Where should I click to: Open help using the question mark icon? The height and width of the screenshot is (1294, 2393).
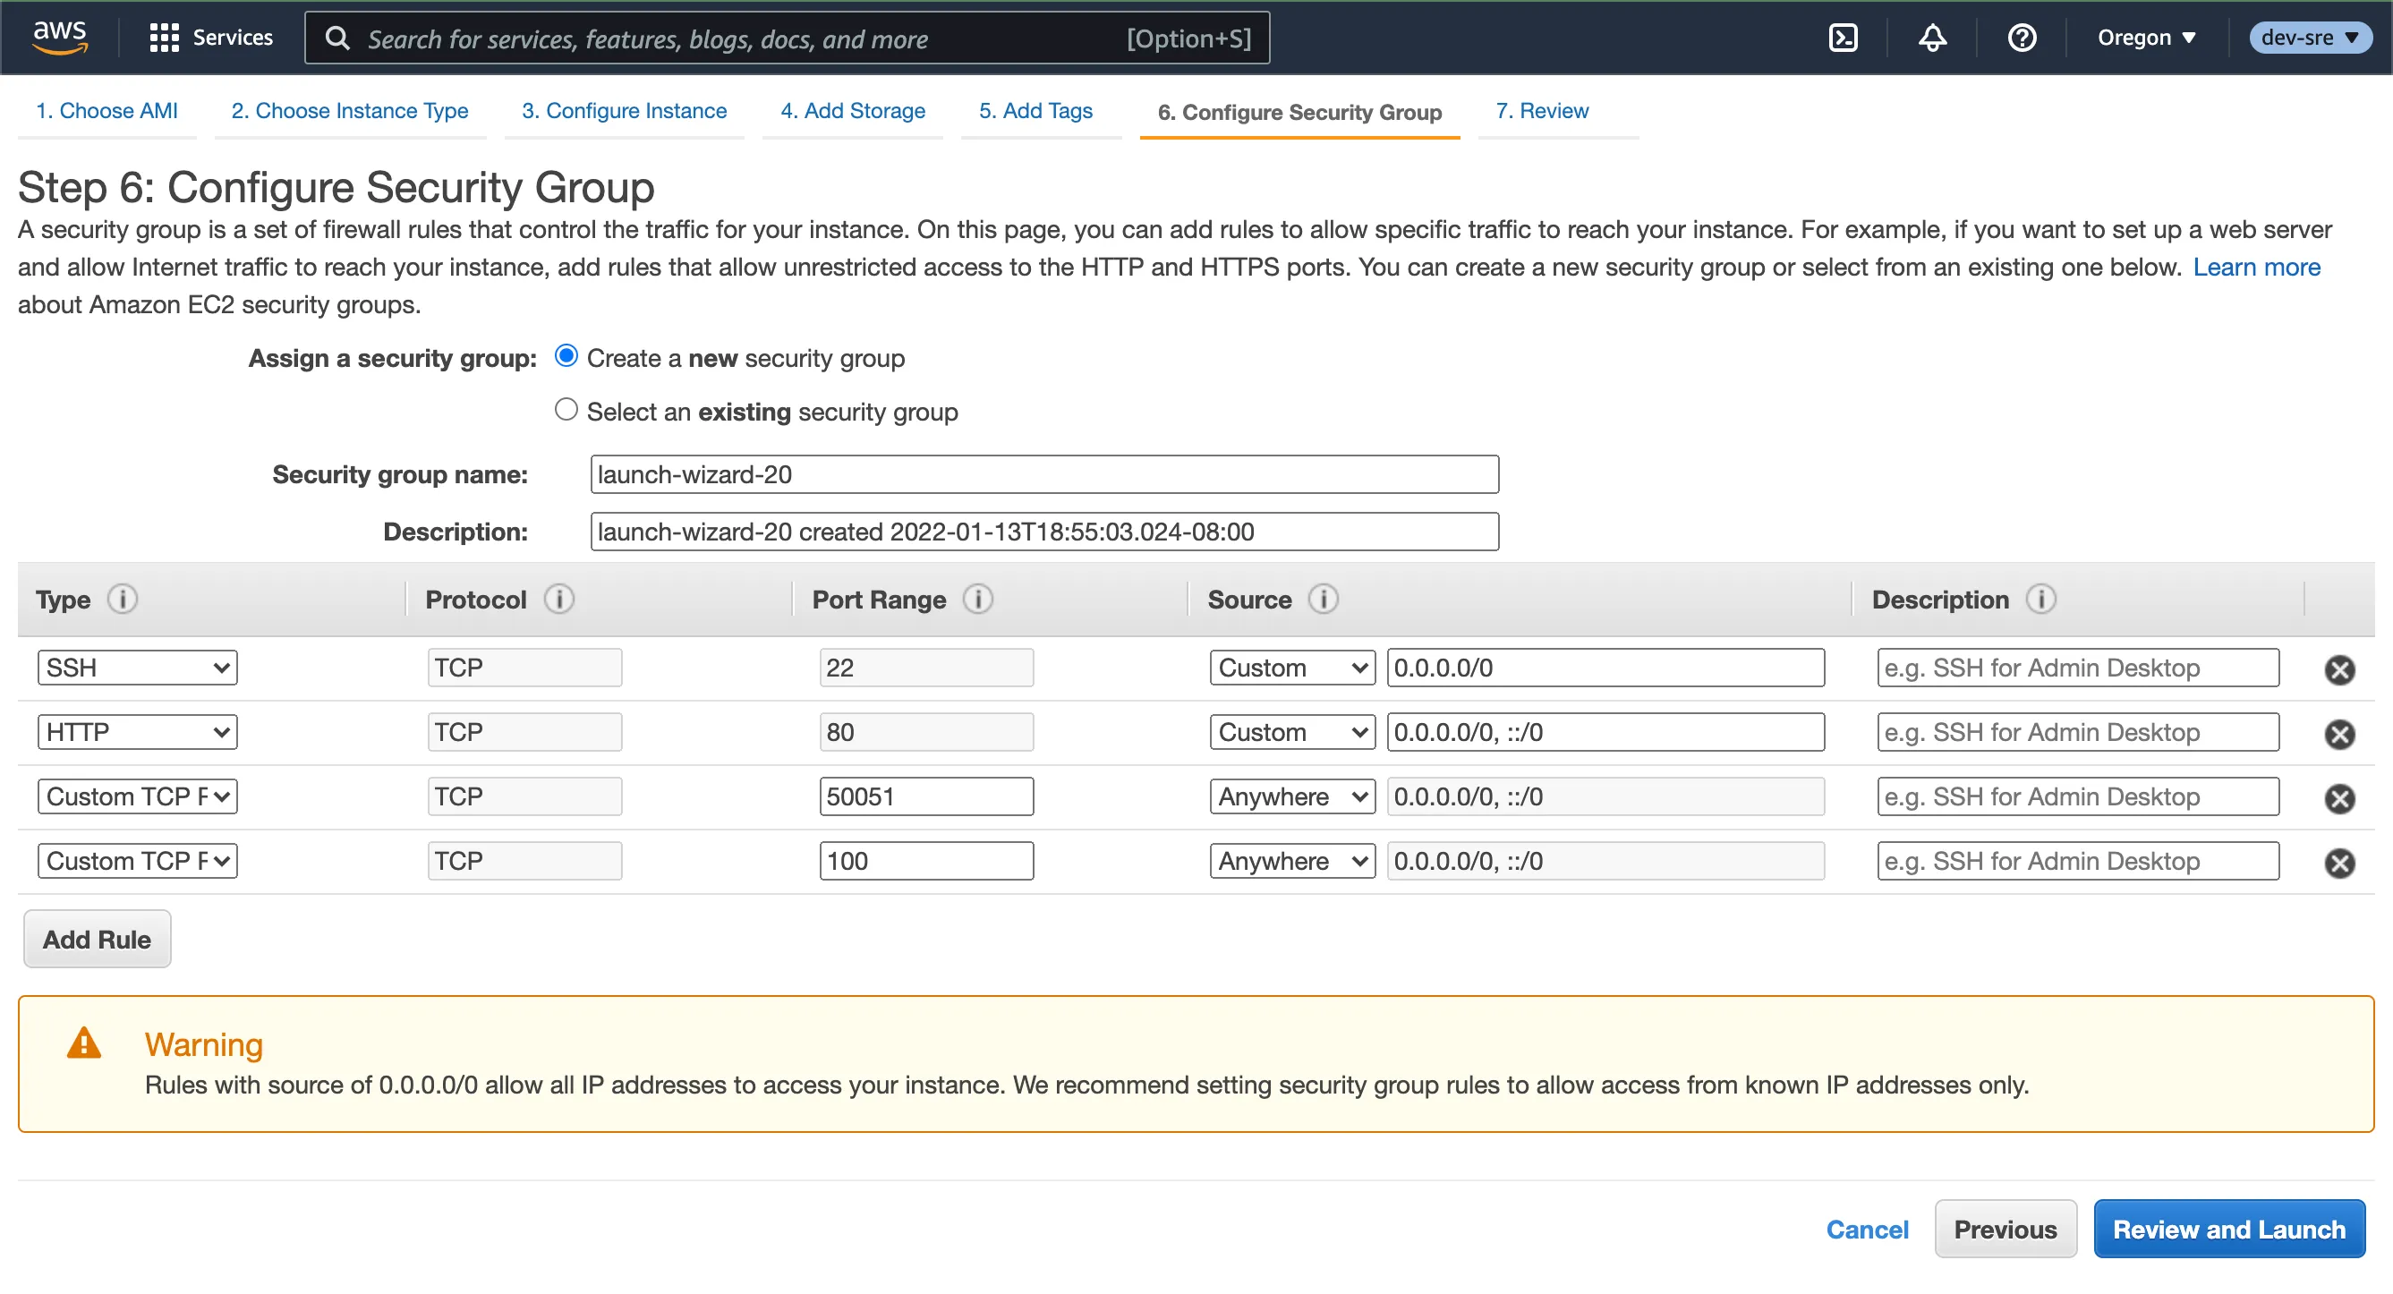[2023, 38]
